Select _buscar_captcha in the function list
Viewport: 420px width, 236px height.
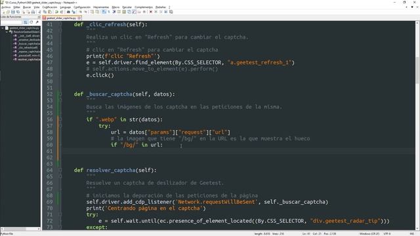click(x=29, y=44)
